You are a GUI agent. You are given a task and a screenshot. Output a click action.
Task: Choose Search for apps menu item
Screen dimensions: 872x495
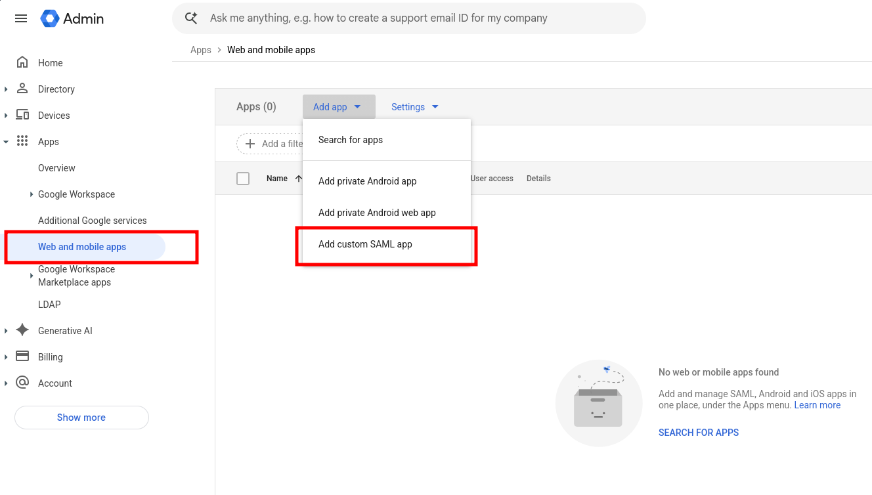[x=387, y=140]
